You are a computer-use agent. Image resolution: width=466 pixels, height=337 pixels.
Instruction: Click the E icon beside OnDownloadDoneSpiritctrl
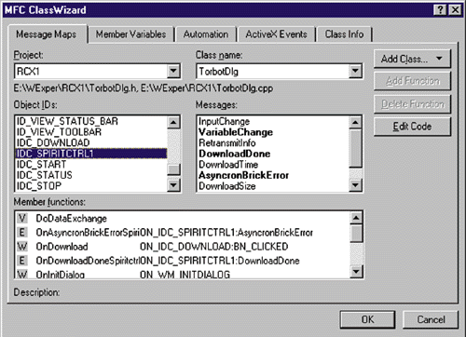click(x=22, y=261)
